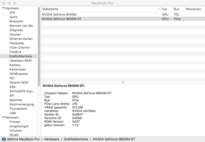Click the Versions-ID value 0x00a1
Image resolution: width=205 pixels, height=142 pixels.
[77, 118]
